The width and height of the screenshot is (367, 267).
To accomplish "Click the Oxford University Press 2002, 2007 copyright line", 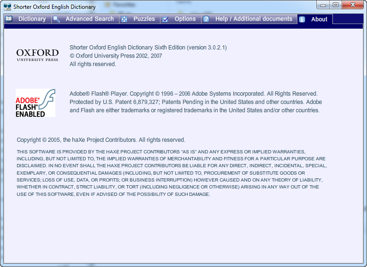I will 116,56.
